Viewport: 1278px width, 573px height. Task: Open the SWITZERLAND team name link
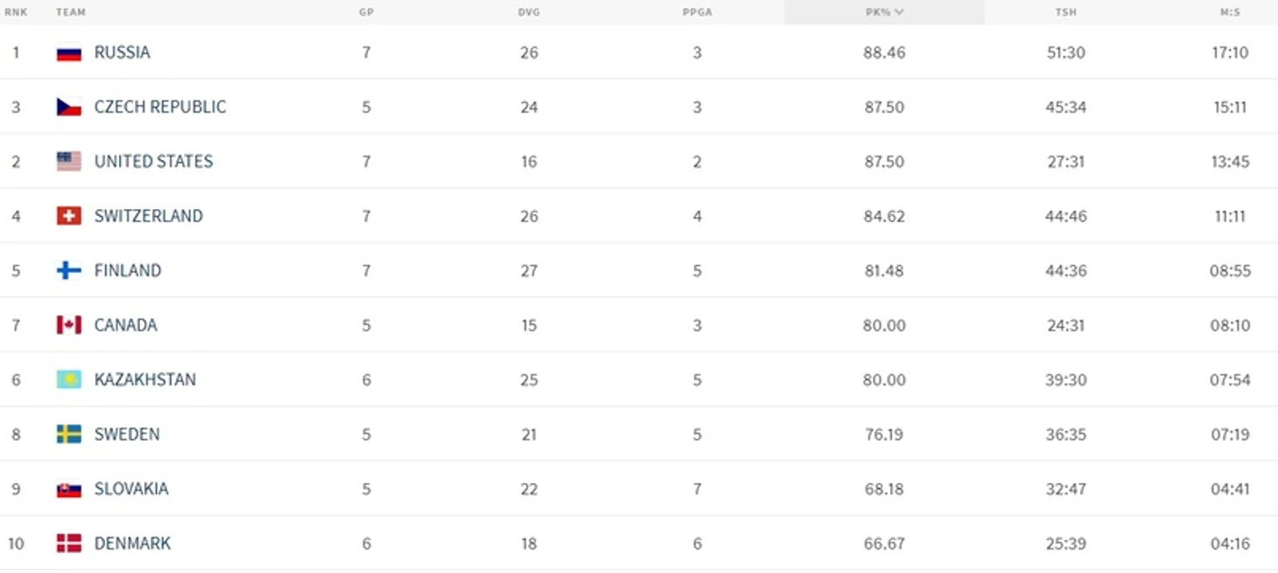tap(149, 216)
